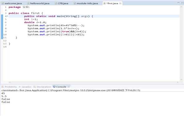Click the 'int i=1;' statement
Viewport: 184px width, 116px height.
pos(31,19)
